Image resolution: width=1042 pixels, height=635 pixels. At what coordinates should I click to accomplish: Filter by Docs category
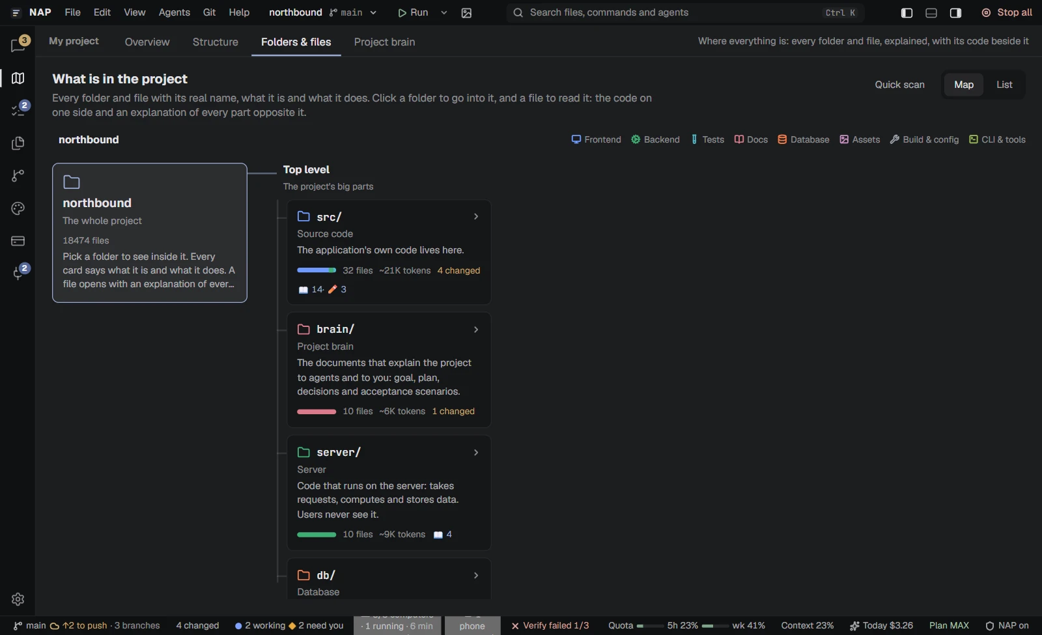751,139
